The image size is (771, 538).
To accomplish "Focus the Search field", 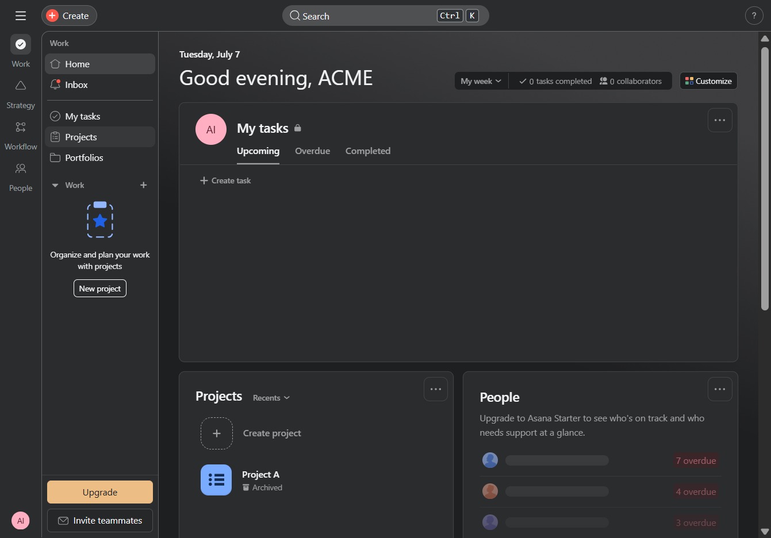I will pos(385,16).
